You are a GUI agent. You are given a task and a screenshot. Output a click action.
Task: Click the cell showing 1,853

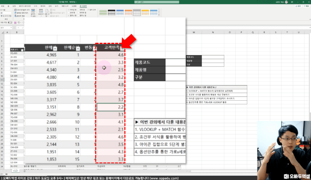click(x=52, y=159)
